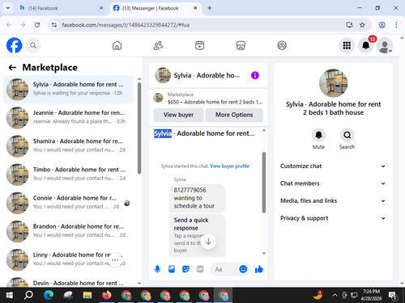Search within the conversation
The height and width of the screenshot is (303, 405).
(347, 135)
